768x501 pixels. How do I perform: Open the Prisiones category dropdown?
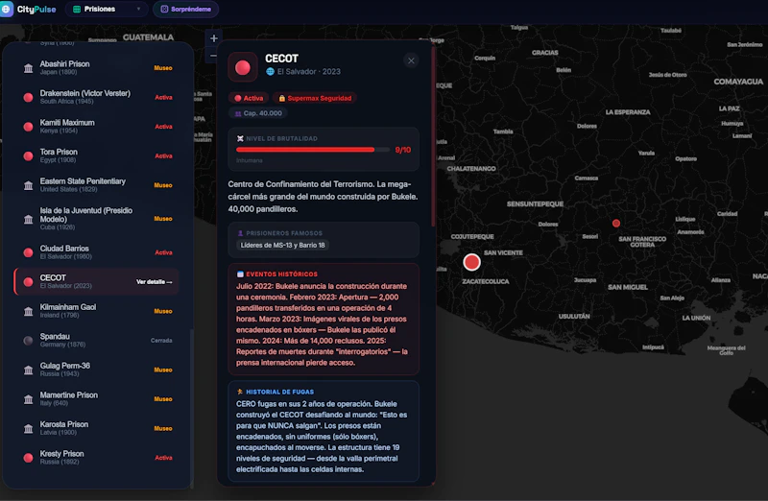coord(107,9)
